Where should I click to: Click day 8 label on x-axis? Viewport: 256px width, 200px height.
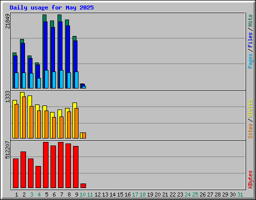tap(69, 194)
